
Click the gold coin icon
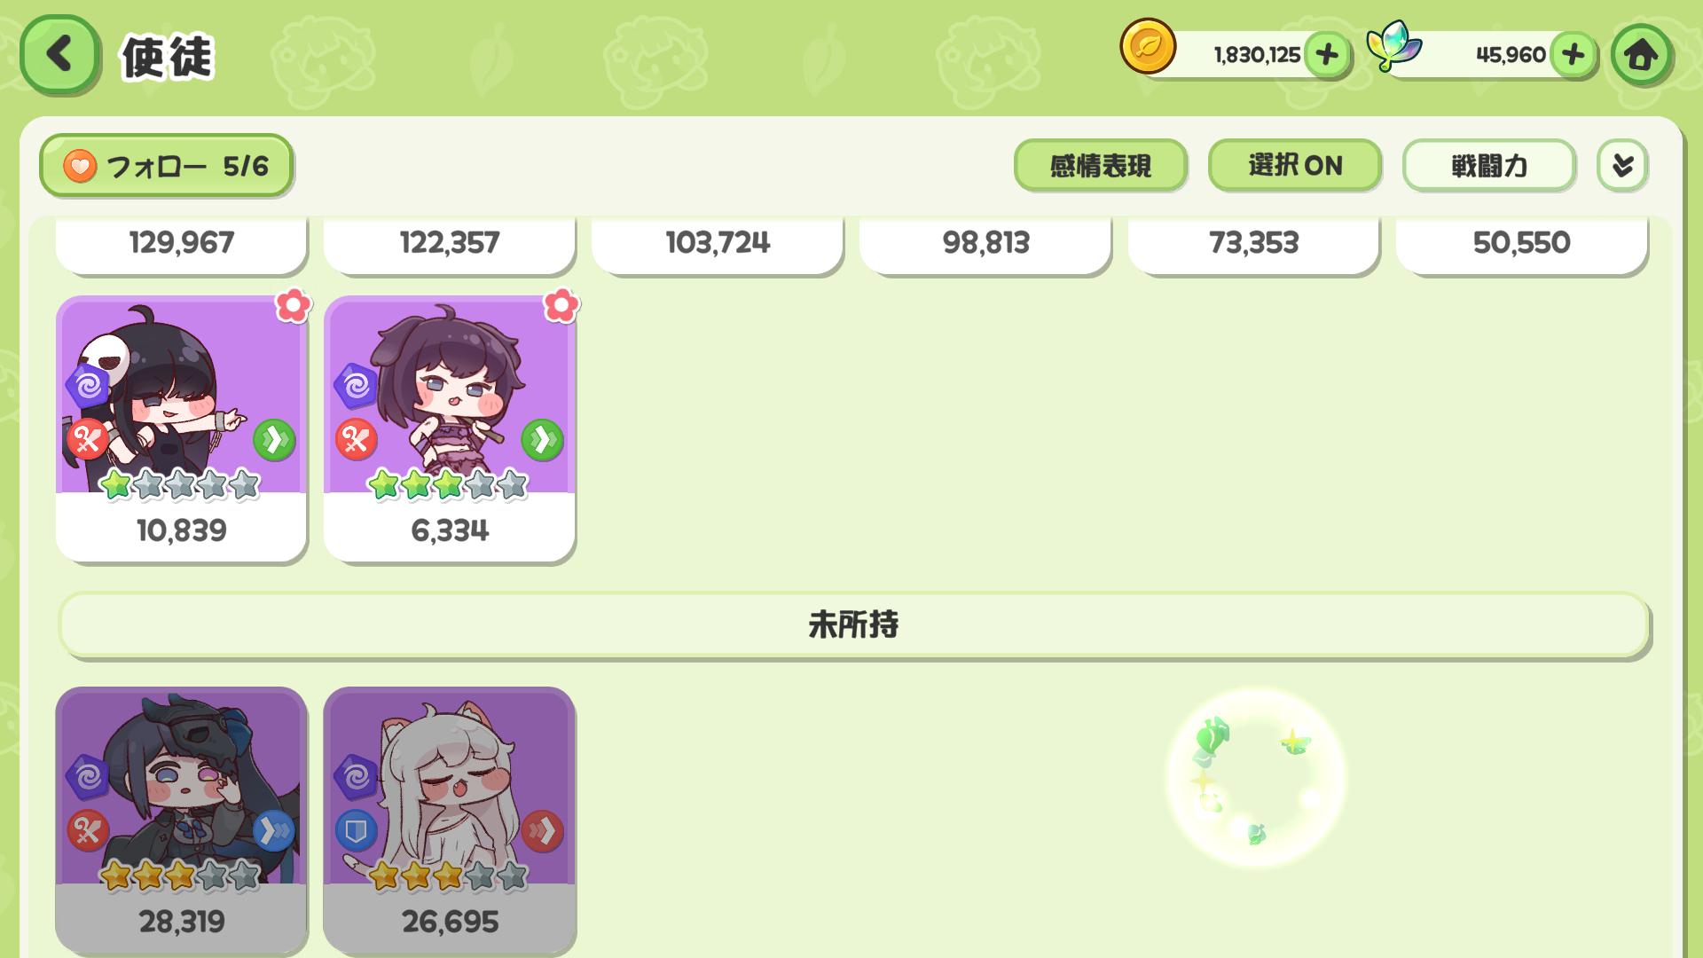[x=1148, y=46]
